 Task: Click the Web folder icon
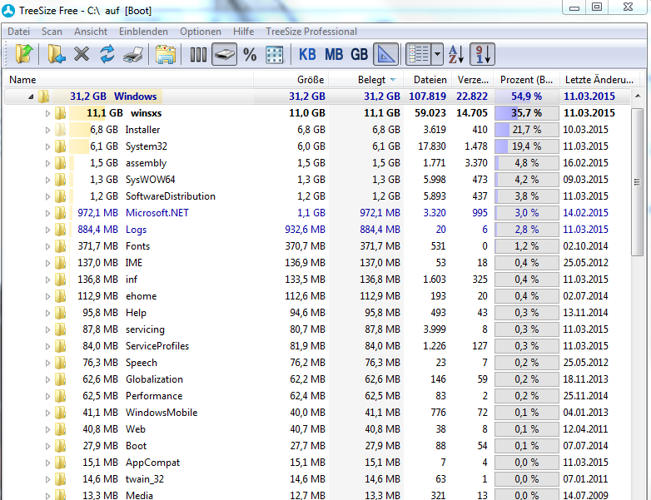tap(60, 429)
